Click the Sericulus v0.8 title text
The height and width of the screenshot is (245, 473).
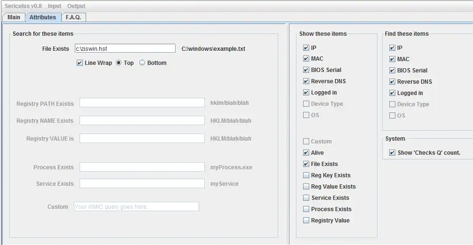[x=23, y=6]
